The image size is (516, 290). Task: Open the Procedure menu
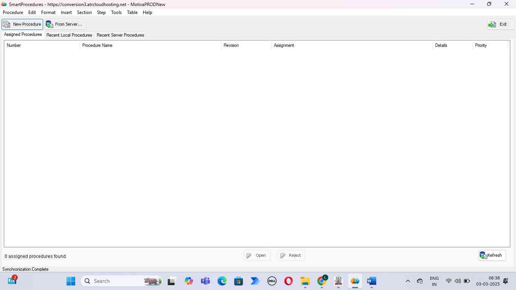(13, 12)
